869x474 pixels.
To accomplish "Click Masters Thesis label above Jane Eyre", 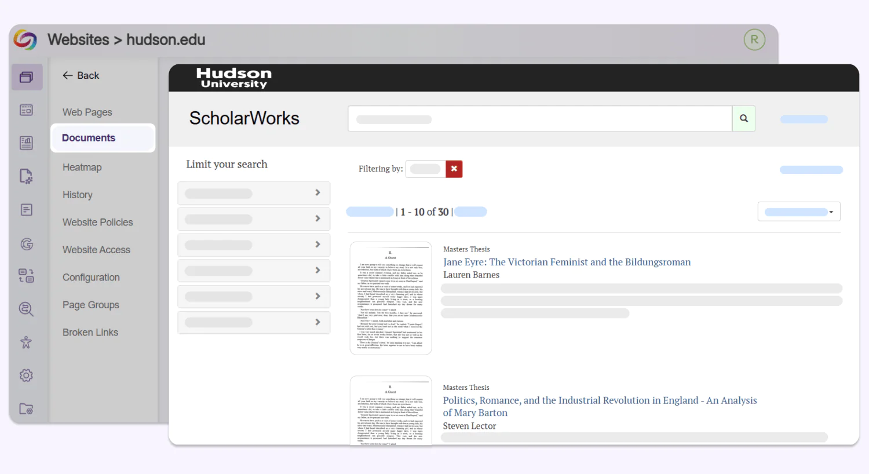I will [x=466, y=249].
